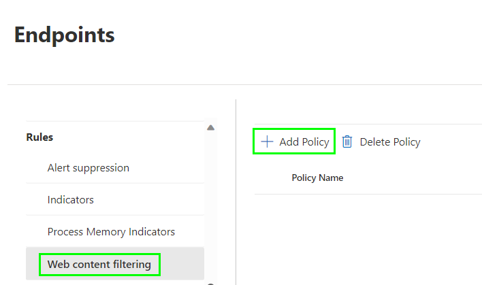Image resolution: width=482 pixels, height=285 pixels.
Task: Sort by the Policy Name column header
Action: click(317, 178)
